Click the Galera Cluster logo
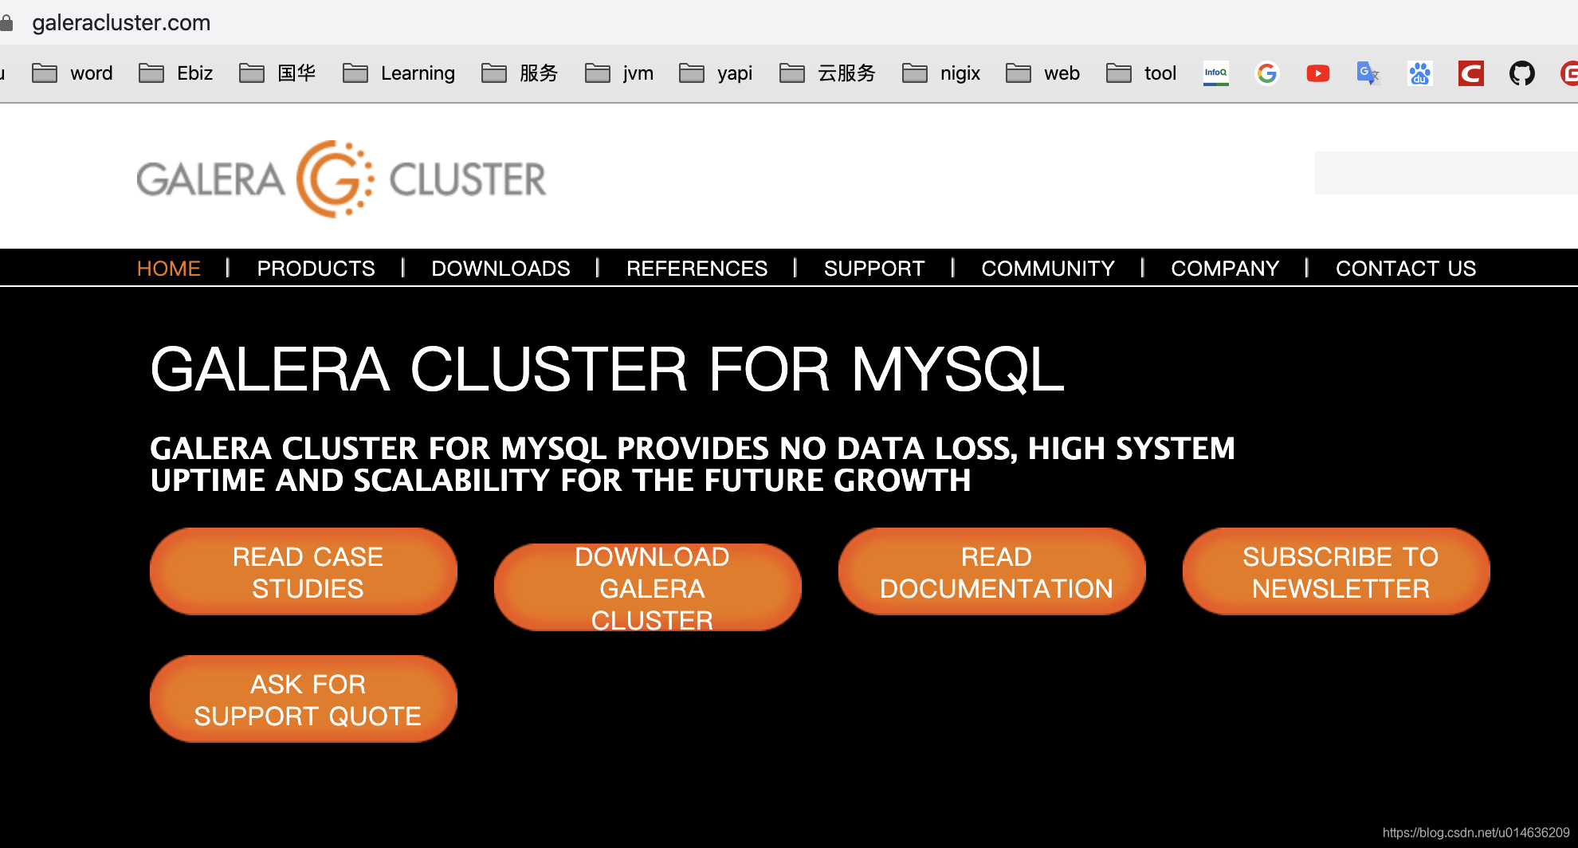The width and height of the screenshot is (1578, 848). tap(341, 179)
